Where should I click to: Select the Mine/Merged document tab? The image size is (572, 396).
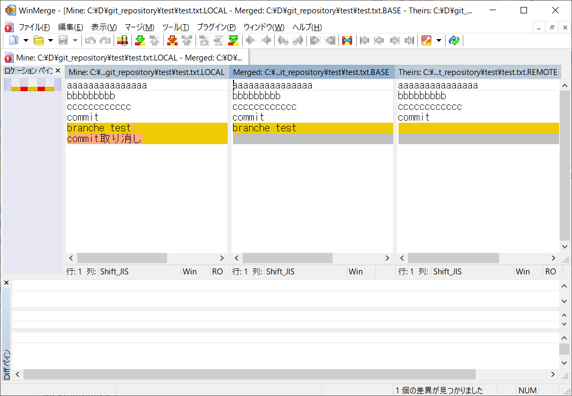[126, 57]
